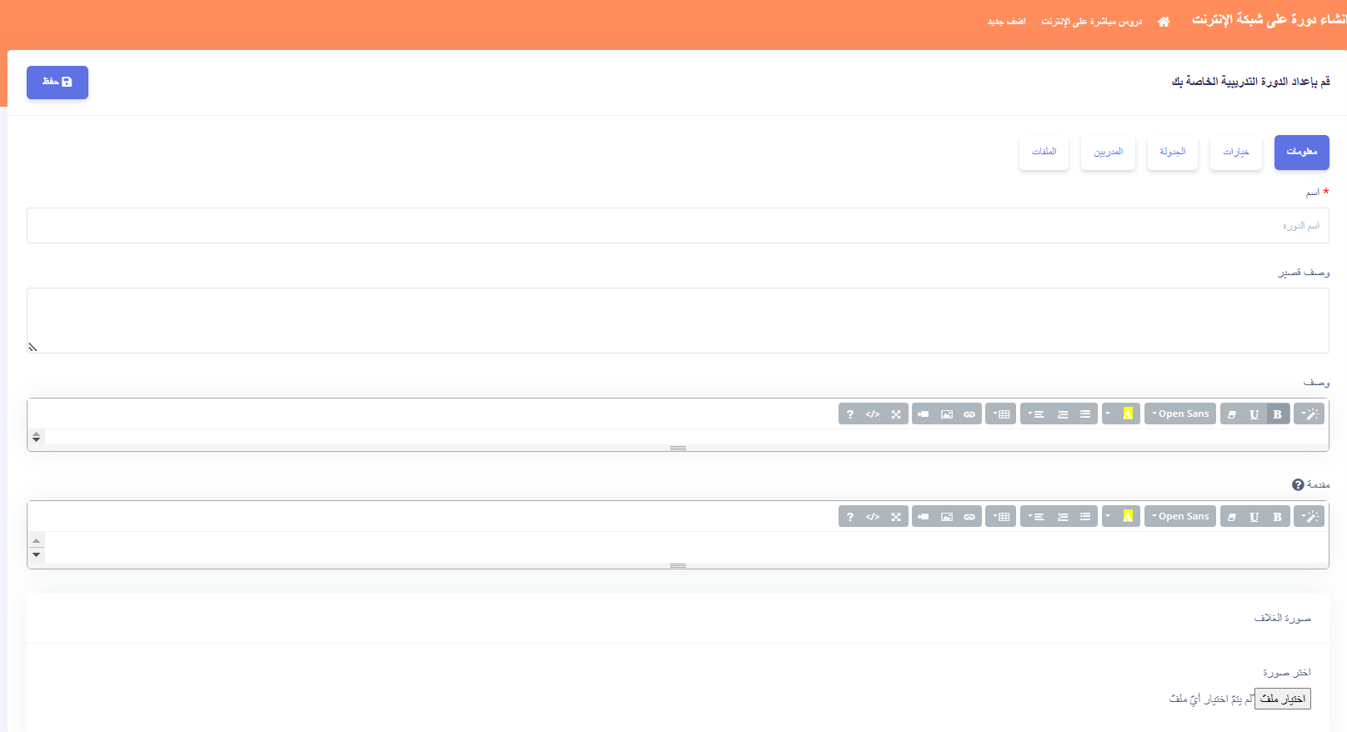Image resolution: width=1347 pixels, height=732 pixels.
Task: Click the eraser Remove Format icon in 'وصف' editor
Action: [x=1232, y=414]
